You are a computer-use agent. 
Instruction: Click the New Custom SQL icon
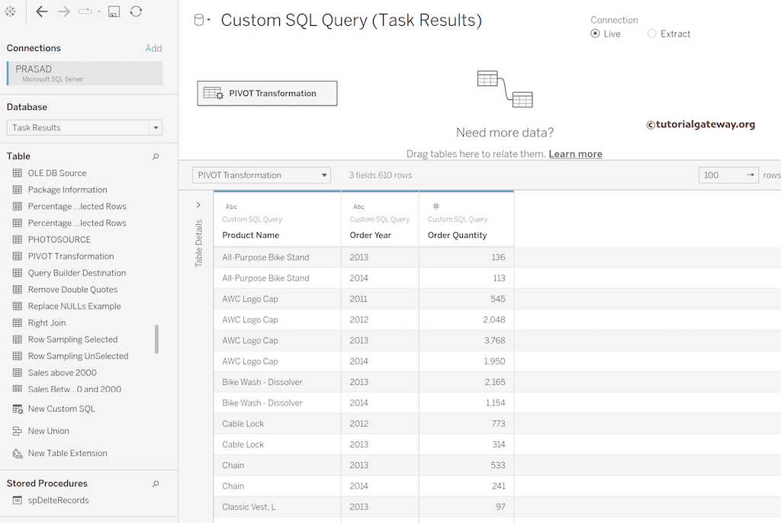pyautogui.click(x=17, y=409)
